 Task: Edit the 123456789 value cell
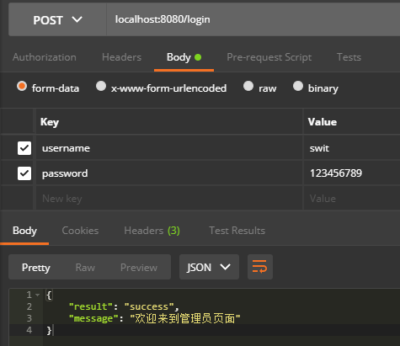pyautogui.click(x=352, y=173)
